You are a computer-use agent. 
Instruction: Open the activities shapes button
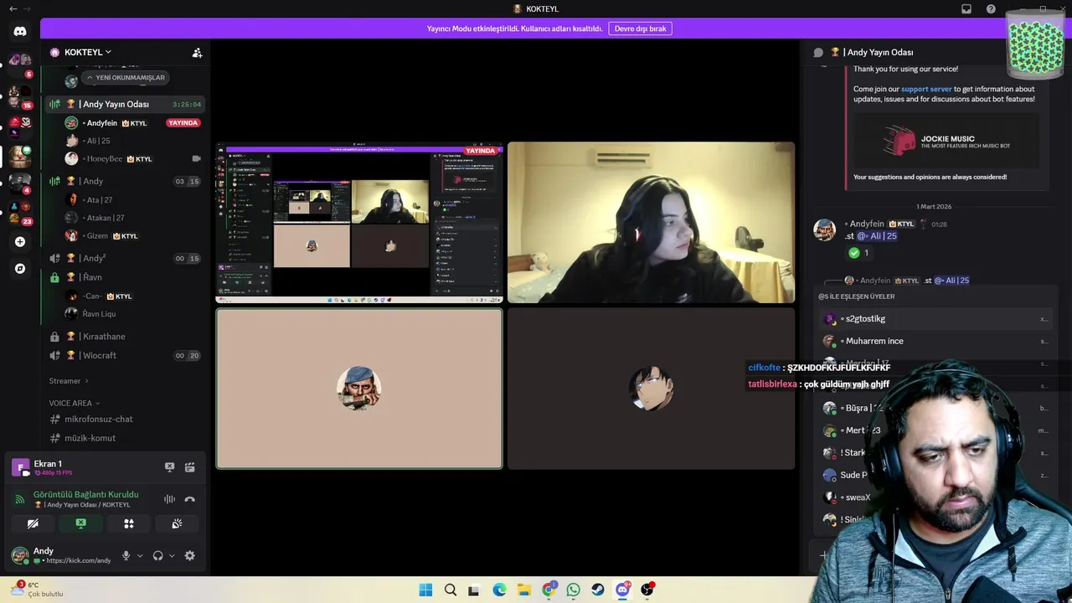129,523
